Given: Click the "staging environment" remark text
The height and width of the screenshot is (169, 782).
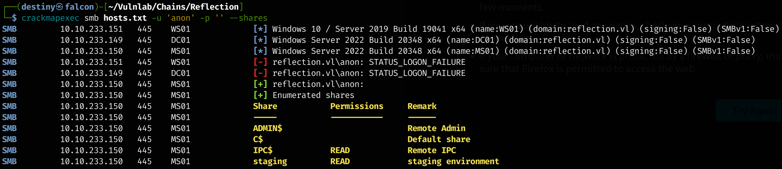Looking at the screenshot, I should pyautogui.click(x=453, y=161).
